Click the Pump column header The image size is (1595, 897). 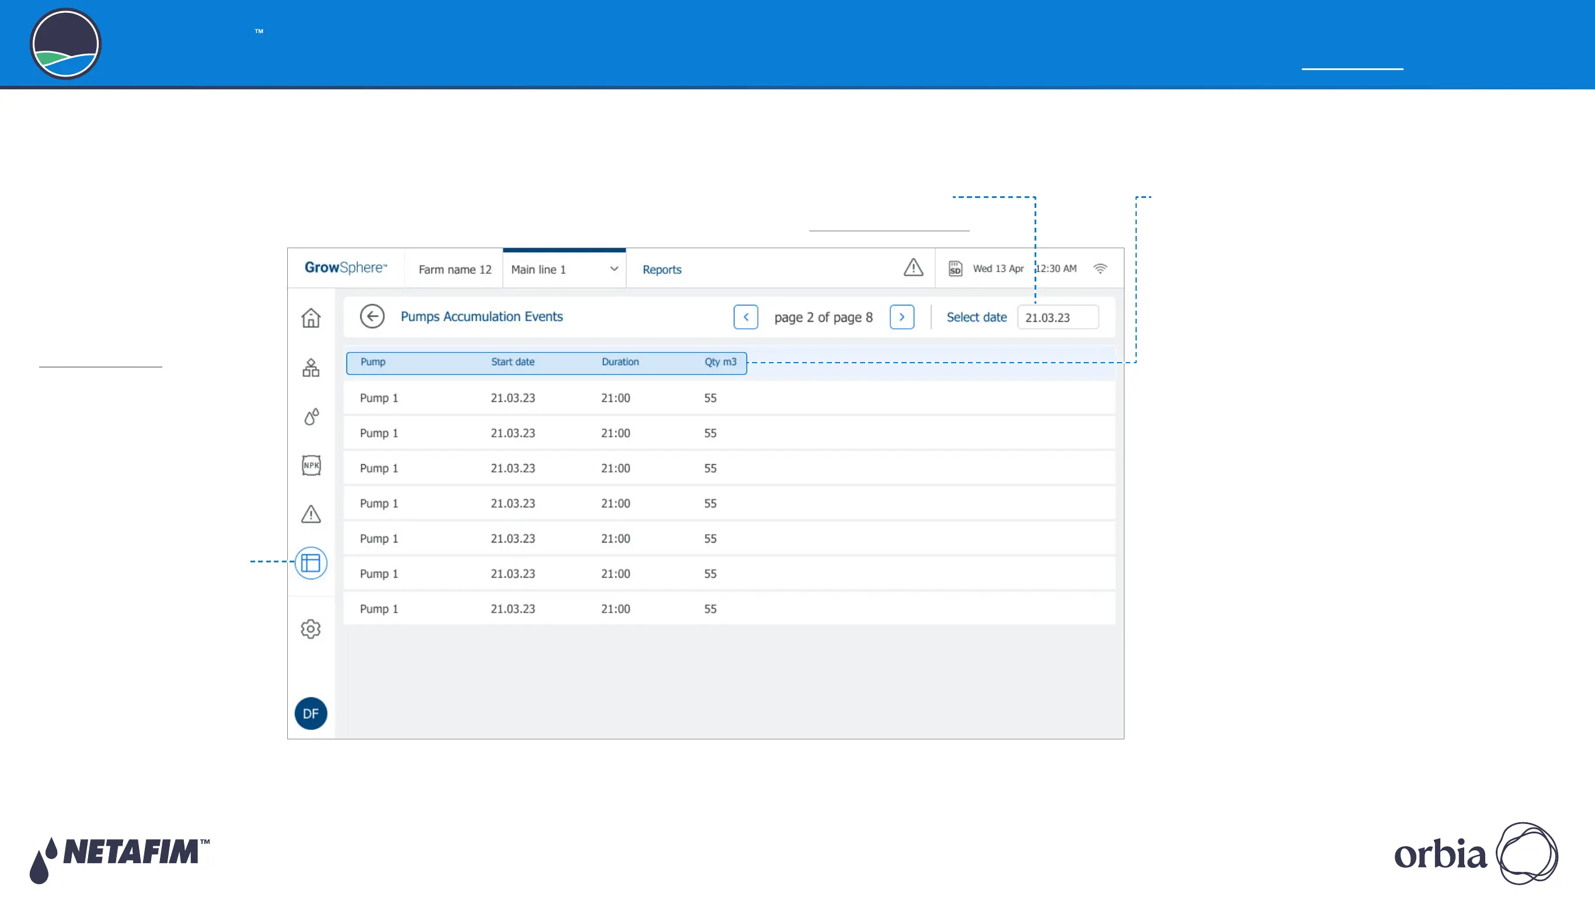(372, 361)
